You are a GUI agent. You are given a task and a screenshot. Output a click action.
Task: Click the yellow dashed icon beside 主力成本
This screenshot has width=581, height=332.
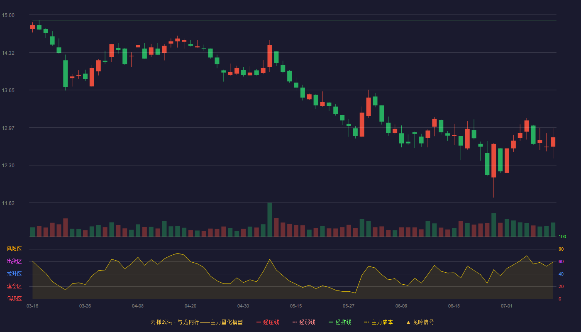(x=366, y=322)
